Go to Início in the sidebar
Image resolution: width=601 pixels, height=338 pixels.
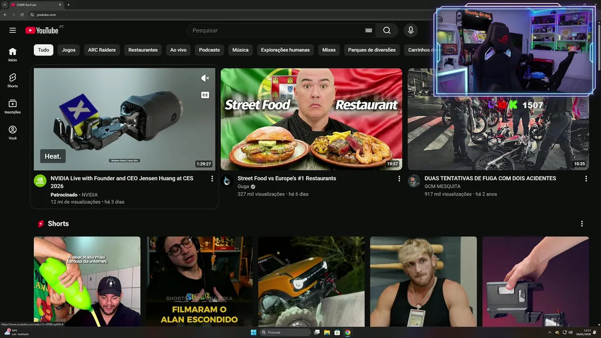click(13, 54)
